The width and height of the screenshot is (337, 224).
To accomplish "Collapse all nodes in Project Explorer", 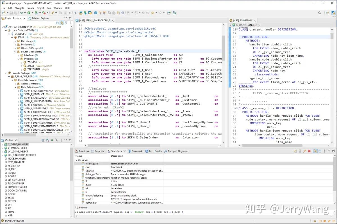I will (57, 23).
